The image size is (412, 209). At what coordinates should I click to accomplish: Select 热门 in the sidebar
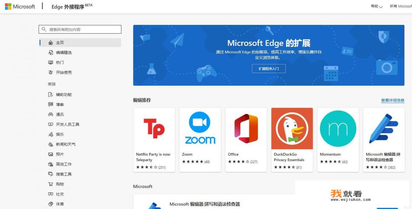click(60, 62)
